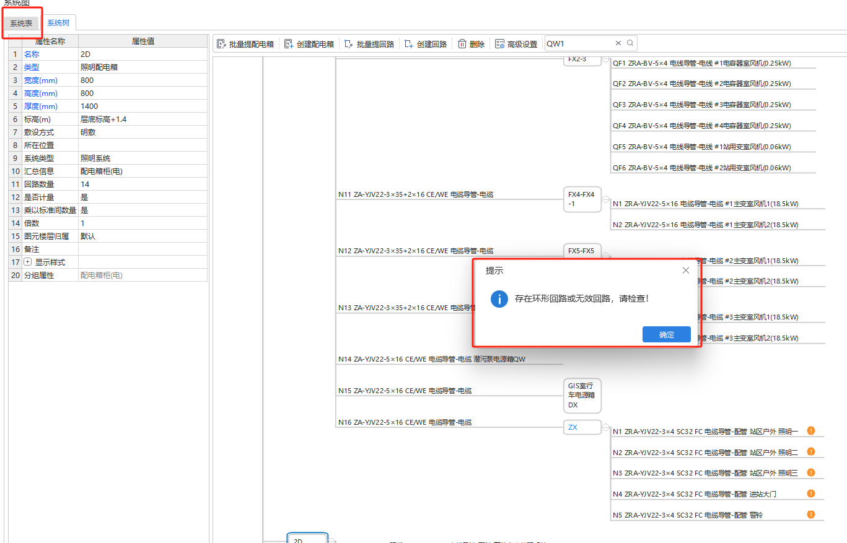Select circuit N11 ZA-YJV22-3×35+2×16
The width and height of the screenshot is (847, 543).
pyautogui.click(x=416, y=194)
